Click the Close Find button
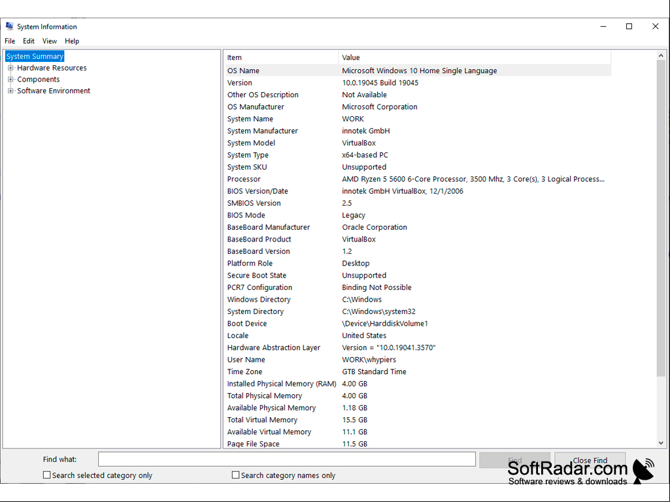Screen dimensions: 670x502 tap(590, 460)
